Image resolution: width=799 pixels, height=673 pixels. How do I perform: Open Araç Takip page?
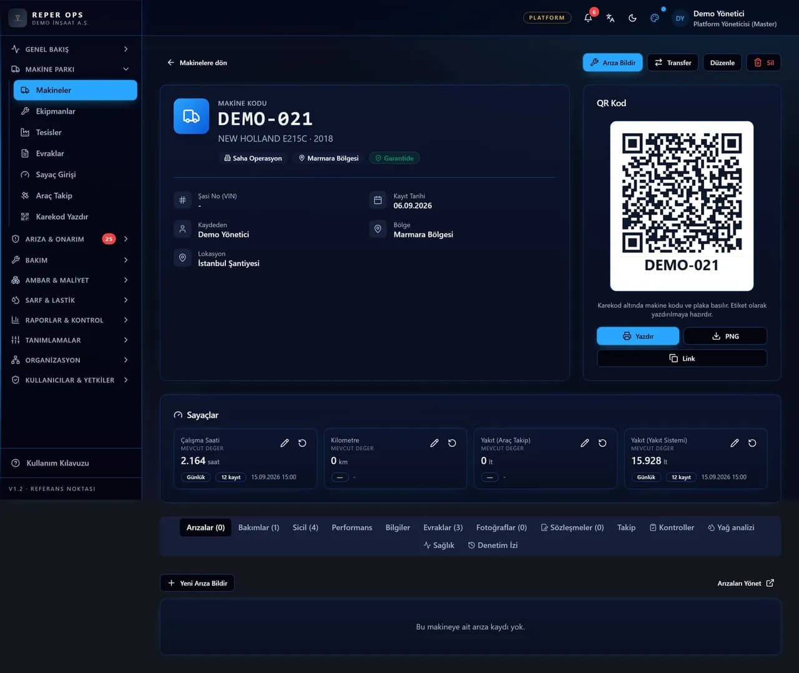click(x=76, y=195)
